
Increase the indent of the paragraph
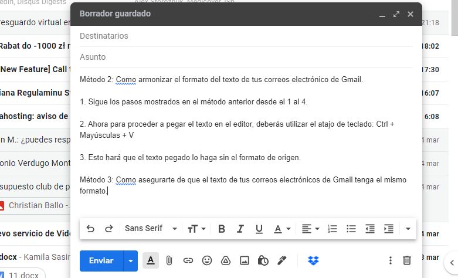coord(388,229)
